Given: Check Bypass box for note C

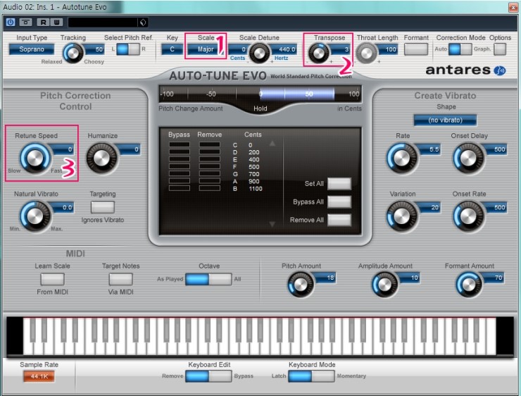Looking at the screenshot, I should click(x=180, y=144).
